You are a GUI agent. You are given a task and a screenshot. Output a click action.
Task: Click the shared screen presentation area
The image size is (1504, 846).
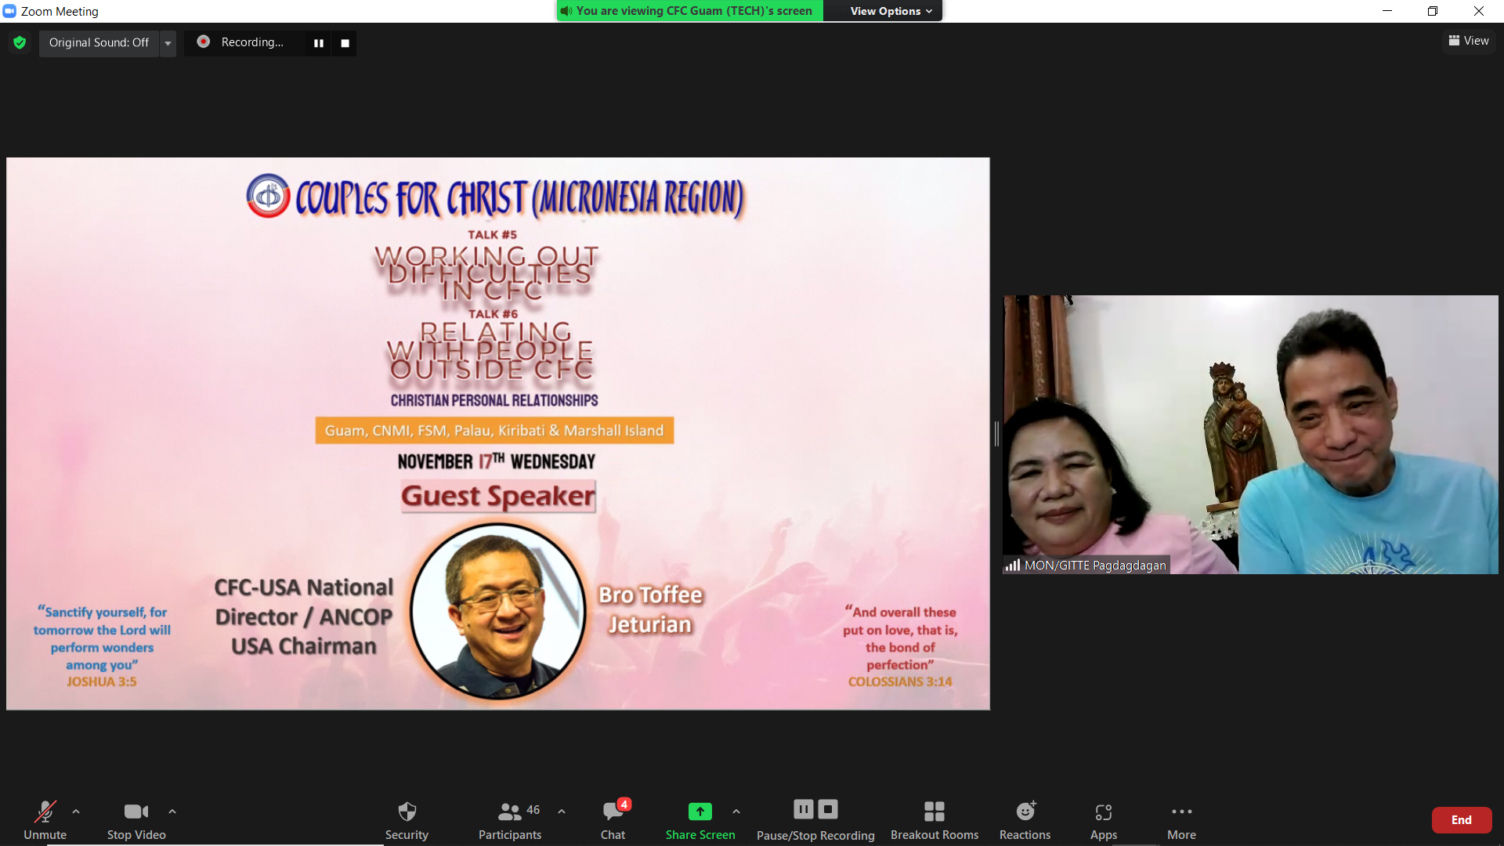click(x=498, y=434)
